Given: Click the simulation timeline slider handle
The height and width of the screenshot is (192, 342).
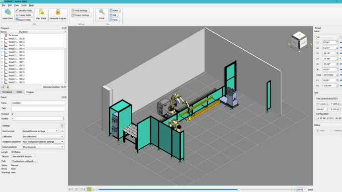Looking at the screenshot, I should [239, 189].
